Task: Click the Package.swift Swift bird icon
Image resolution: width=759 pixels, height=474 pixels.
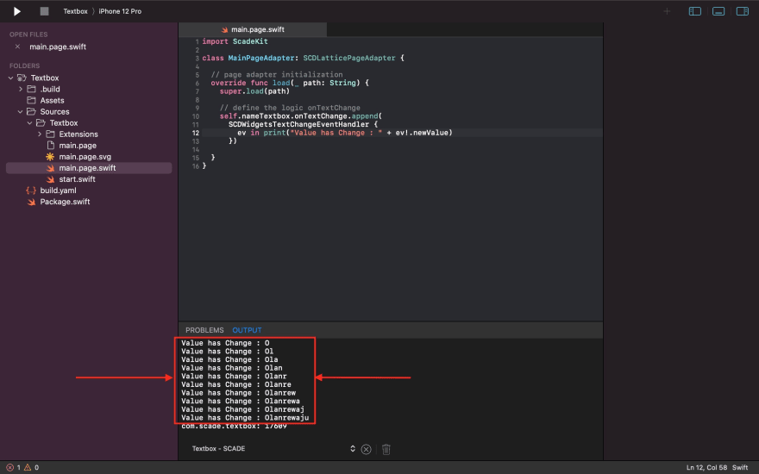Action: (31, 202)
